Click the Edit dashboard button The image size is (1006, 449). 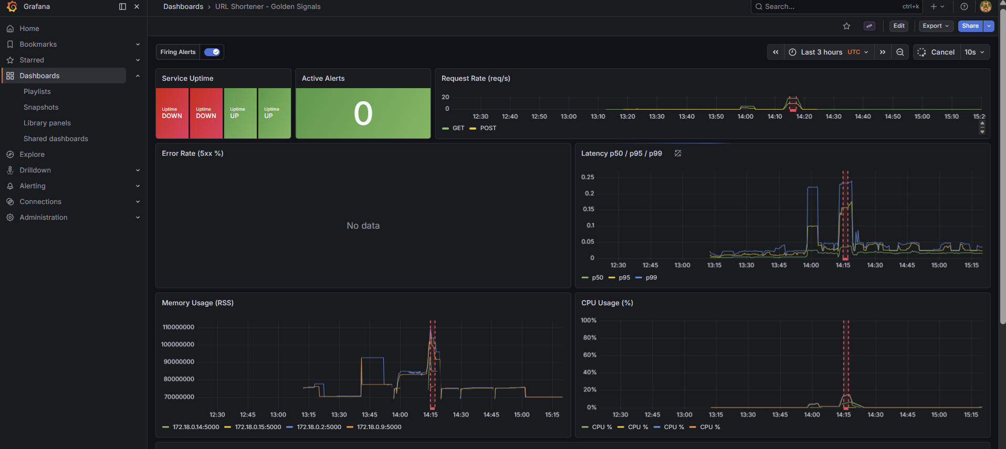click(899, 26)
